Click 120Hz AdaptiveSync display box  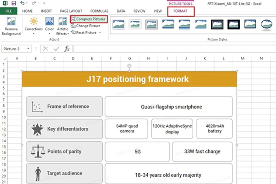(172, 129)
